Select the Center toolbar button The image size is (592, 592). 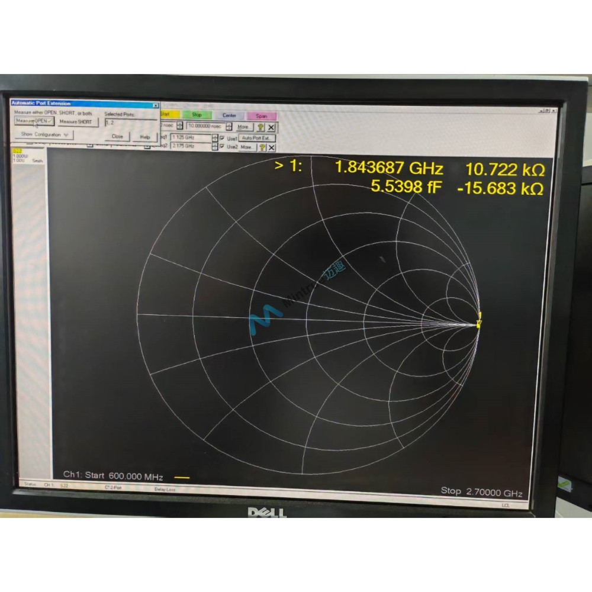pyautogui.click(x=229, y=115)
